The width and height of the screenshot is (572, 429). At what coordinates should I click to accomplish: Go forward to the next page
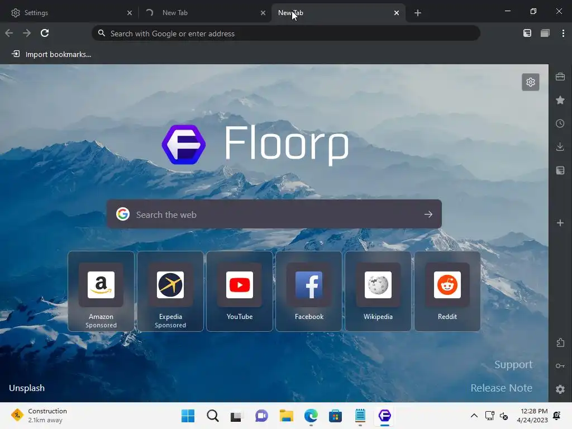point(27,33)
